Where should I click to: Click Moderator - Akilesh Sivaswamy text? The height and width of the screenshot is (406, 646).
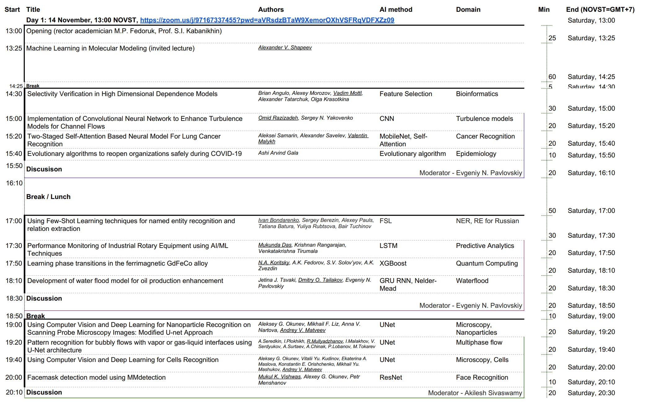(475, 393)
